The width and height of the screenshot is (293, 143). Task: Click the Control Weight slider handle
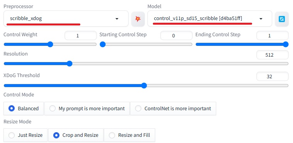tap(50, 44)
